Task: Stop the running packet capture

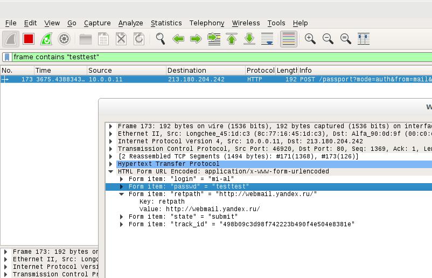Action: click(29, 39)
